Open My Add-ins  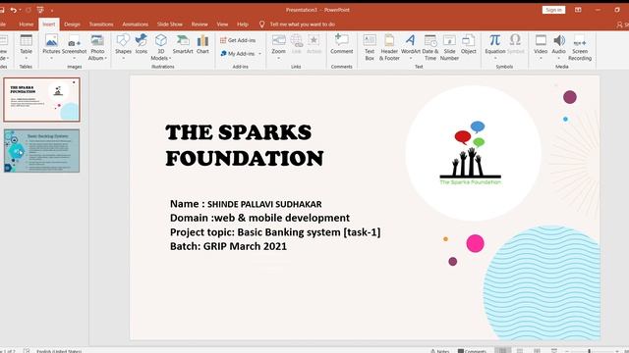238,53
